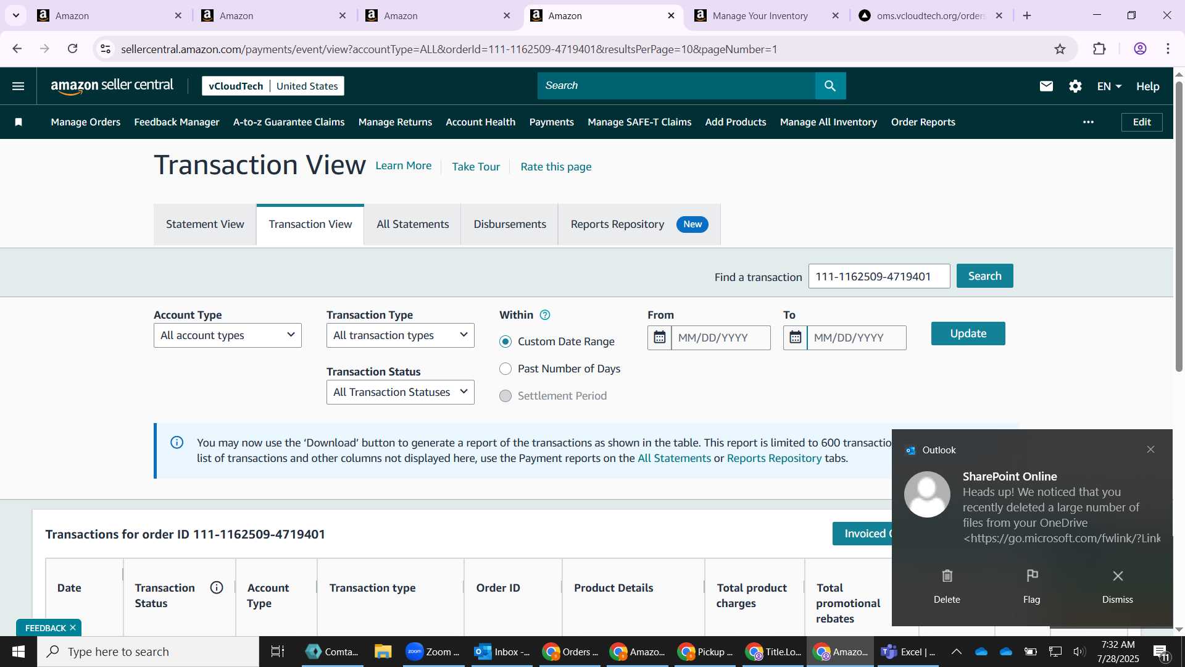This screenshot has height=667, width=1185.
Task: Open Zoom from the taskbar
Action: coord(433,652)
